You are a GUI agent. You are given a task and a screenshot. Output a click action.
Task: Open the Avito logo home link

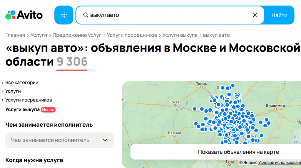click(24, 15)
